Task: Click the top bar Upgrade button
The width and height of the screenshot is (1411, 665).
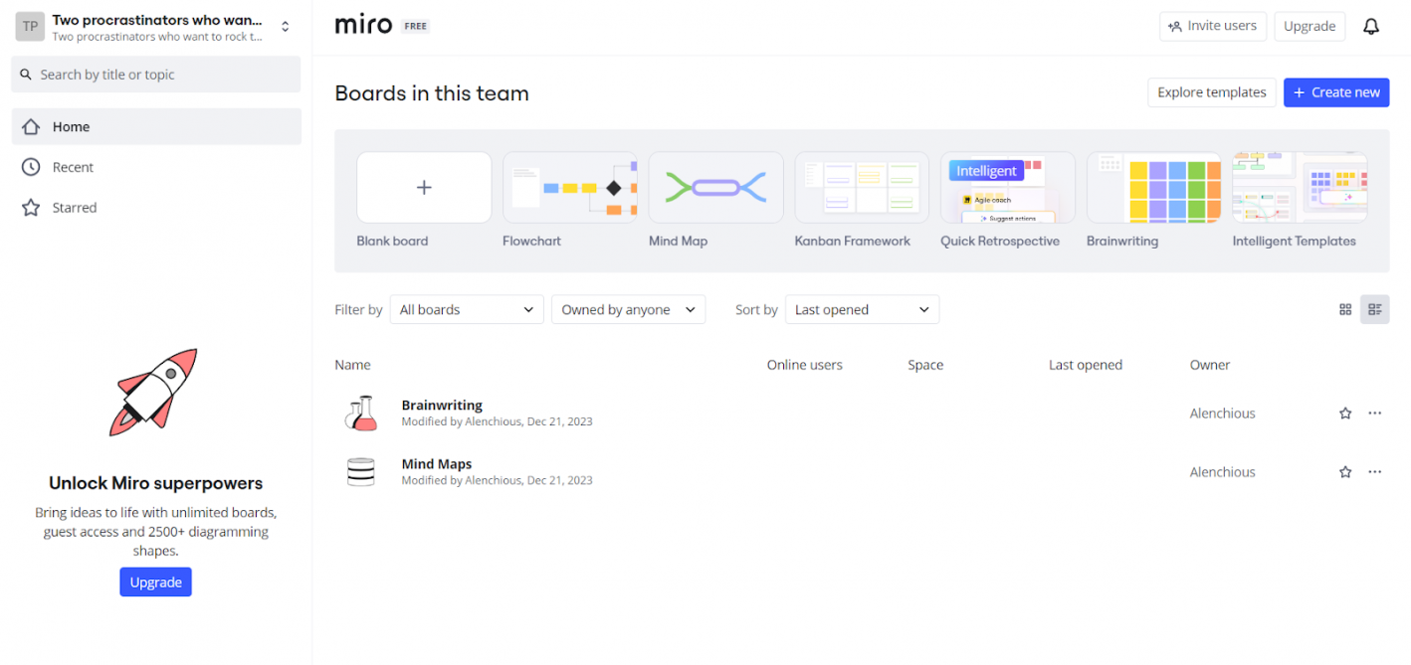Action: 1310,27
